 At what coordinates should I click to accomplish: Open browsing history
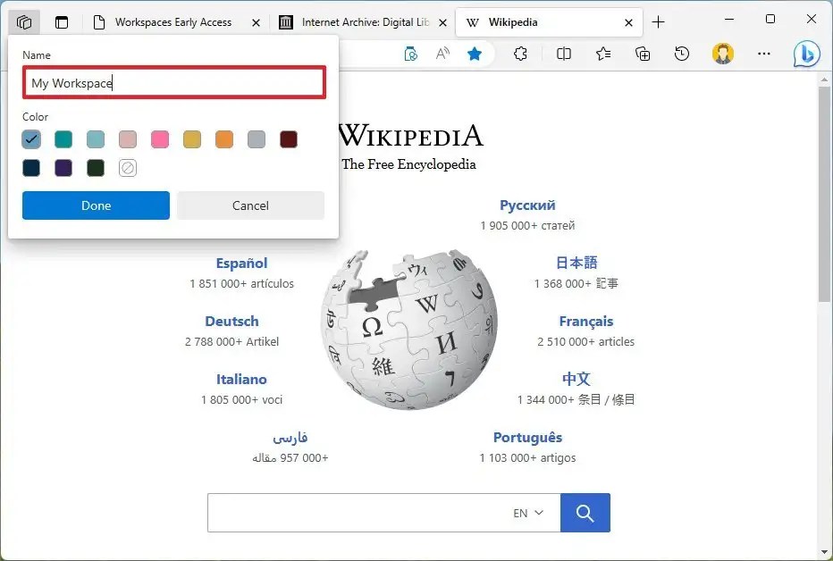(682, 54)
